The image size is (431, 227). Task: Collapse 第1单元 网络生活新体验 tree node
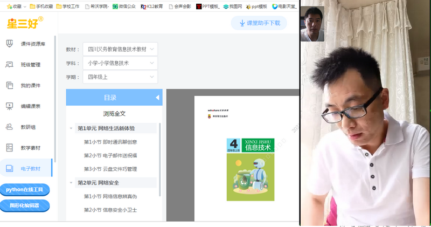[71, 128]
